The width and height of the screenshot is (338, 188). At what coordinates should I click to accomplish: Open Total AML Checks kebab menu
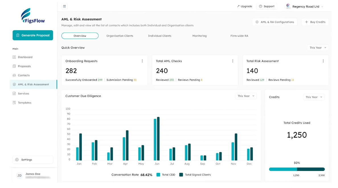(233, 61)
